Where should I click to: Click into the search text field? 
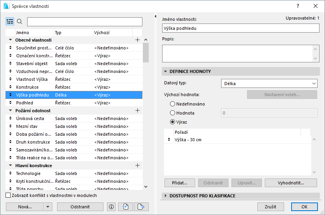tap(85, 22)
